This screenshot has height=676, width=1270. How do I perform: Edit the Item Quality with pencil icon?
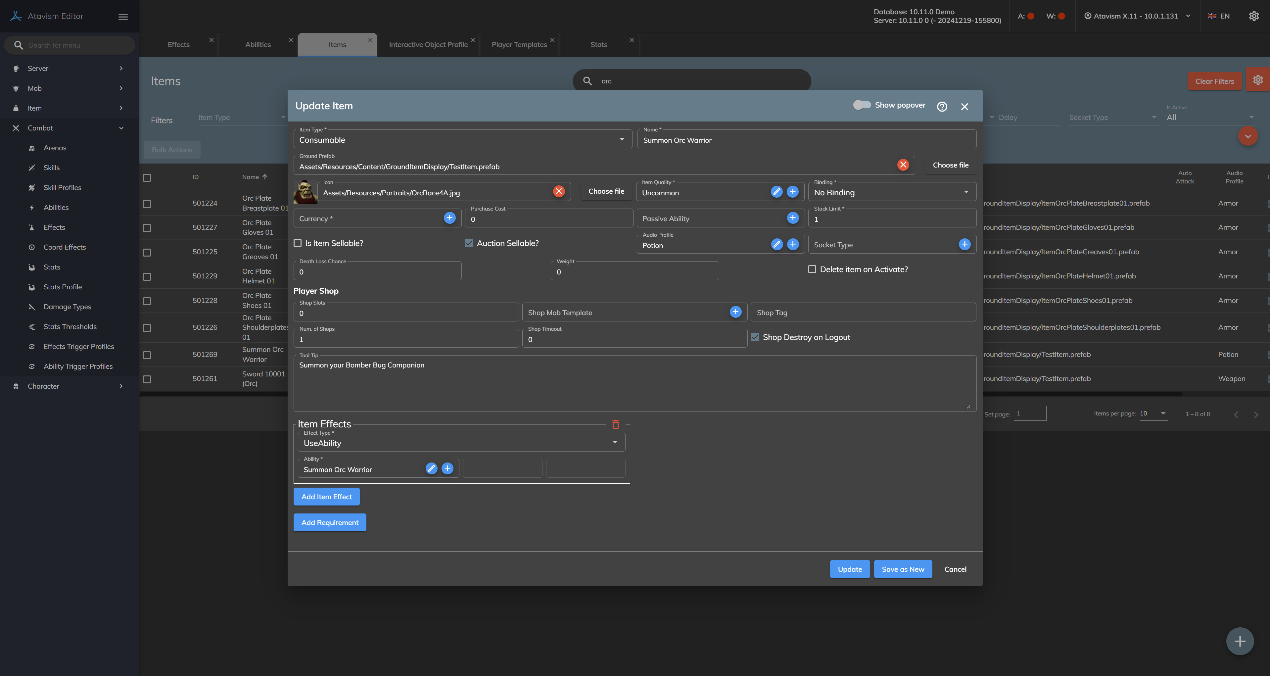tap(776, 192)
